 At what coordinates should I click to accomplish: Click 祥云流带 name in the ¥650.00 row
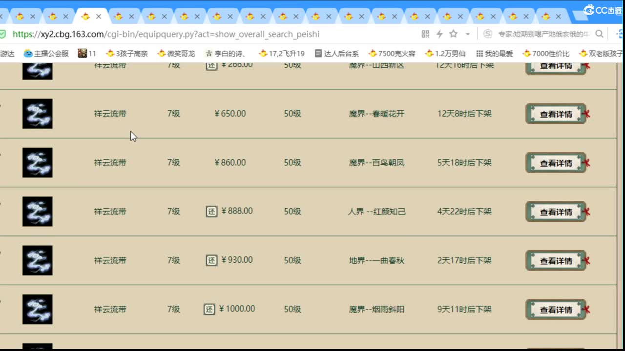110,114
